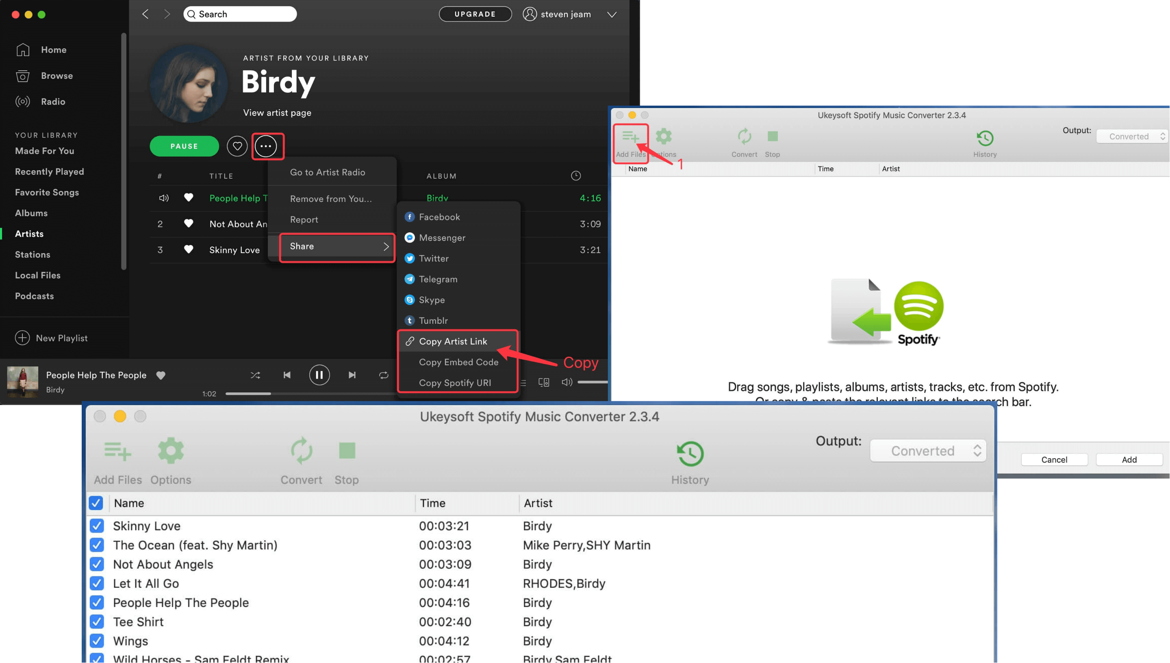
Task: Toggle checkbox for People Help The People
Action: point(96,602)
